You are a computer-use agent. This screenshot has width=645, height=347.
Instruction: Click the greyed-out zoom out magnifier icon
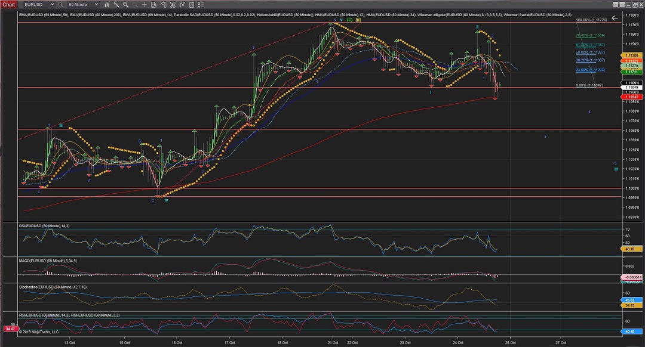pos(134,5)
